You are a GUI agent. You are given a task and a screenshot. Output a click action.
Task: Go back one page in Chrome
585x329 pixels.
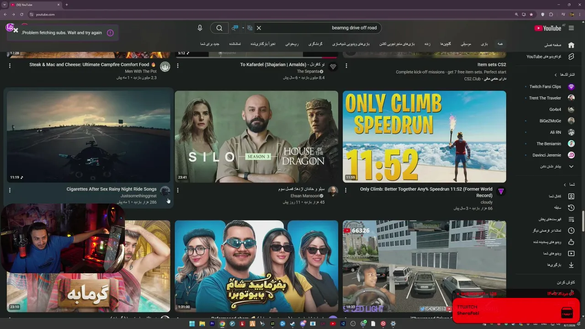pyautogui.click(x=5, y=14)
